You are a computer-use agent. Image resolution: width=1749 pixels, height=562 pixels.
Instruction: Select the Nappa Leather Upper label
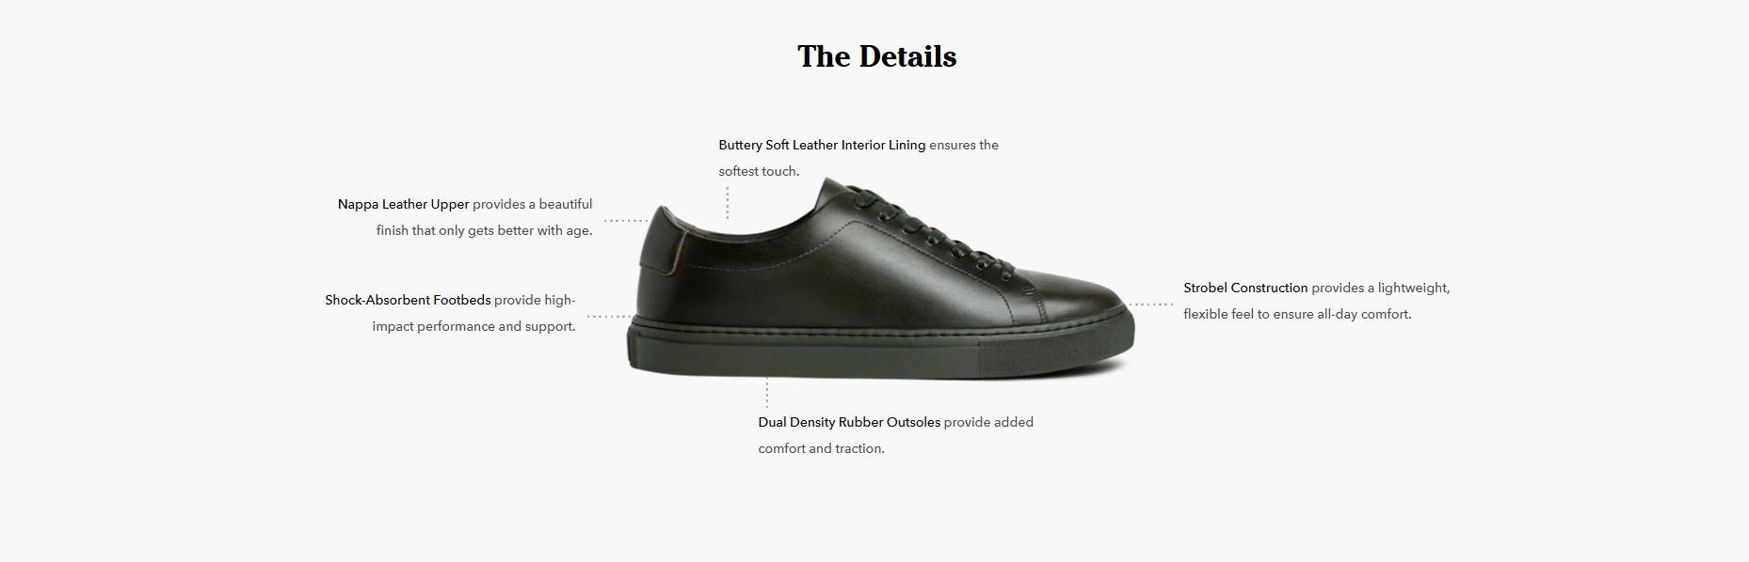(403, 204)
